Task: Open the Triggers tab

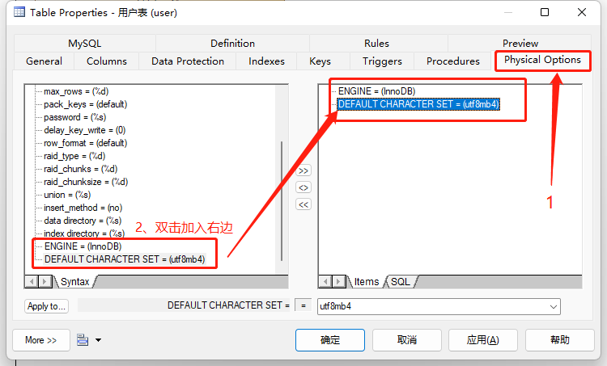Action: [x=382, y=61]
